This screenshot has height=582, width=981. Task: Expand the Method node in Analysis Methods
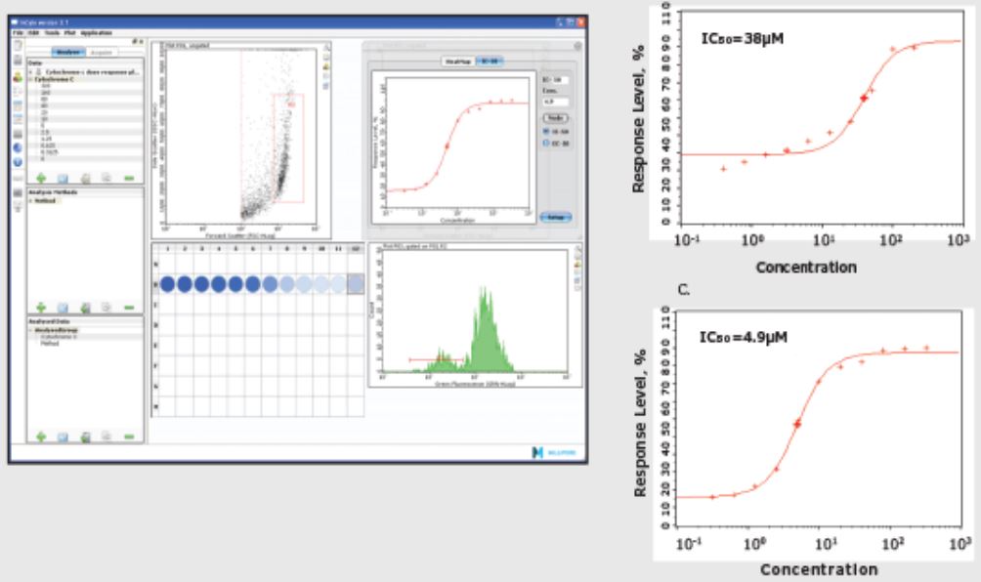[29, 199]
